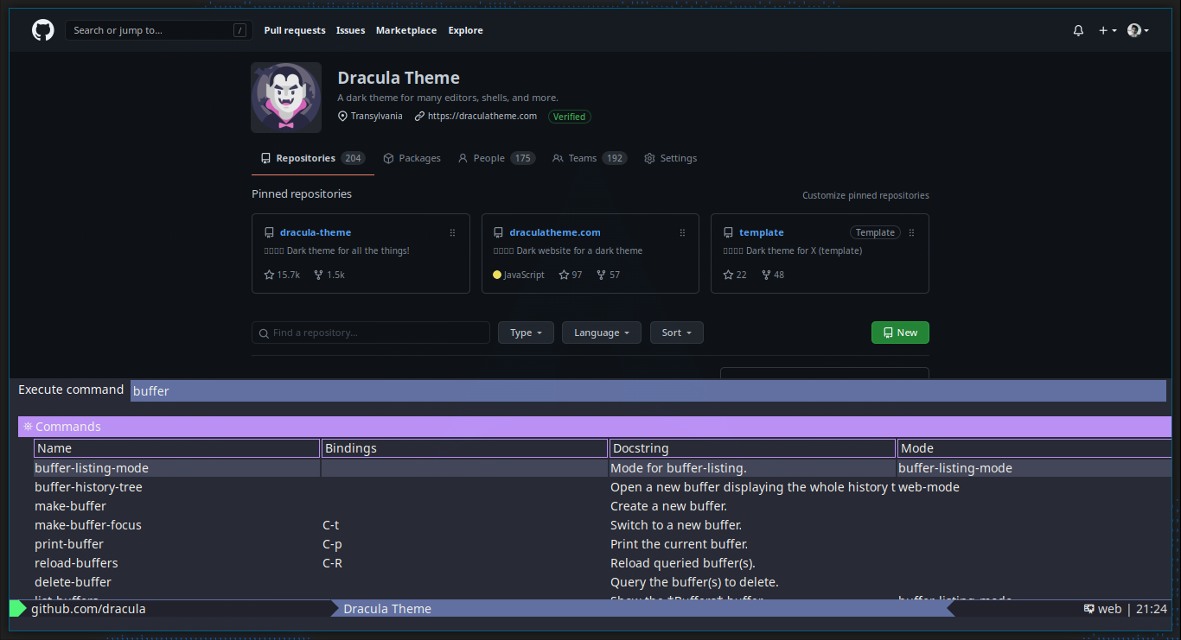Click the repo icon on draculatheme.com card
The width and height of the screenshot is (1181, 640).
(x=498, y=232)
